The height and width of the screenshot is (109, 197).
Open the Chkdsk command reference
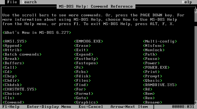tap(12, 85)
